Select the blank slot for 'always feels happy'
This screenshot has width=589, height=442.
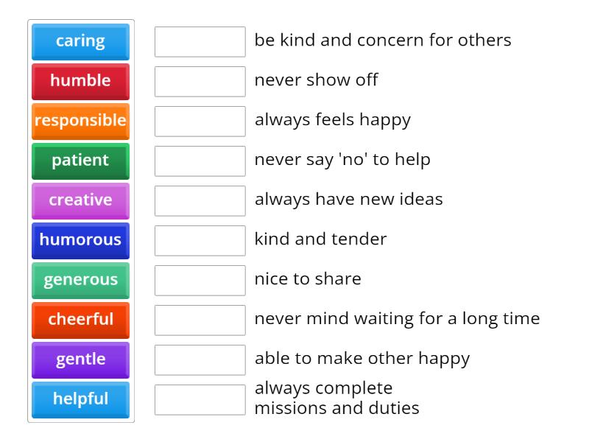(x=200, y=122)
